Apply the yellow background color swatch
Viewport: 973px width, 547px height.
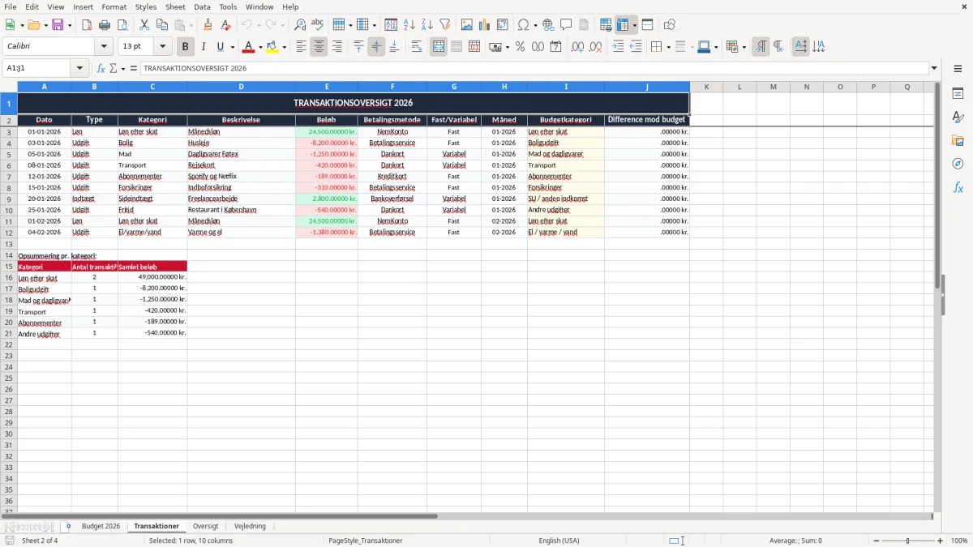coord(272,47)
